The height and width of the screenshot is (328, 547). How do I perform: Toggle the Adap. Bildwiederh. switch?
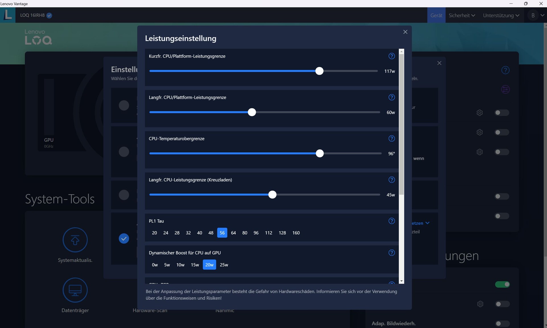pos(502,323)
